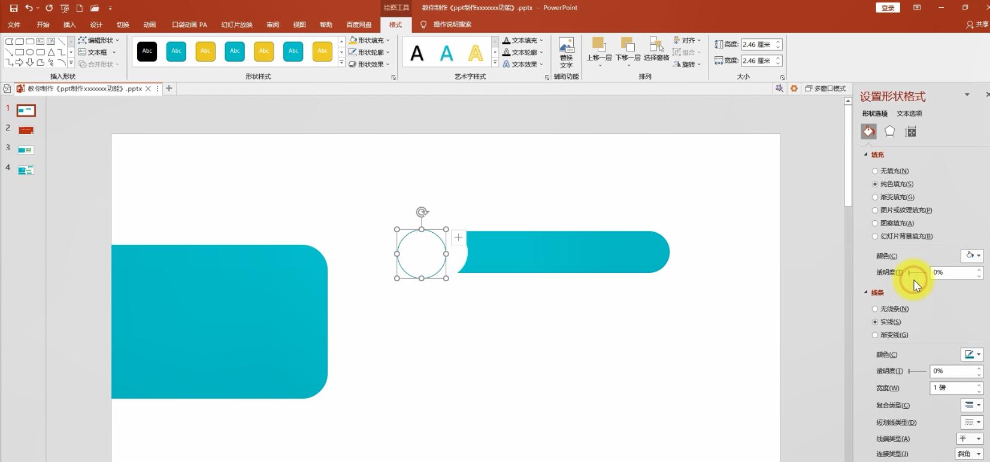
Task: Open 线端类型 cap type dropdown
Action: coord(969,439)
